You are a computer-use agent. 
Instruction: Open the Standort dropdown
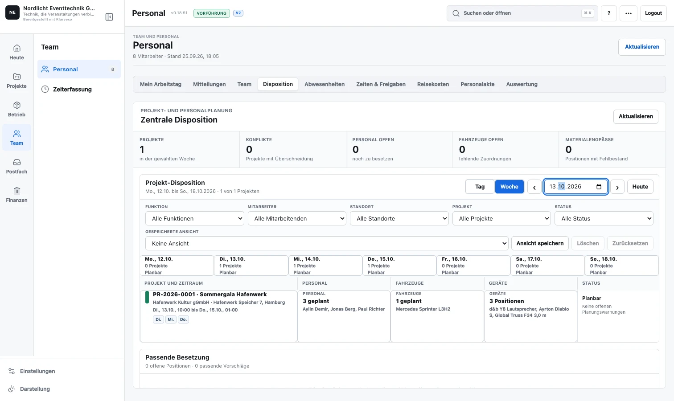(x=399, y=218)
